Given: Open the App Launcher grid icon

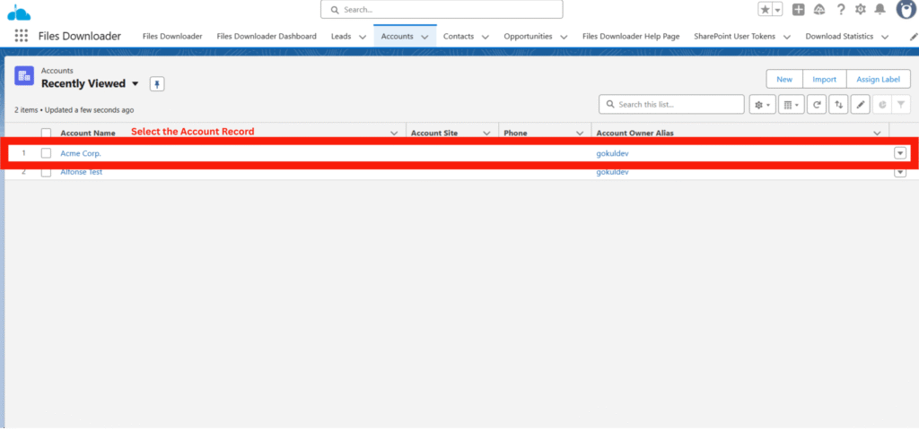Looking at the screenshot, I should pyautogui.click(x=22, y=36).
